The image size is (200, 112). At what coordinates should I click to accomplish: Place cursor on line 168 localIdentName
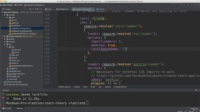click(x=105, y=49)
